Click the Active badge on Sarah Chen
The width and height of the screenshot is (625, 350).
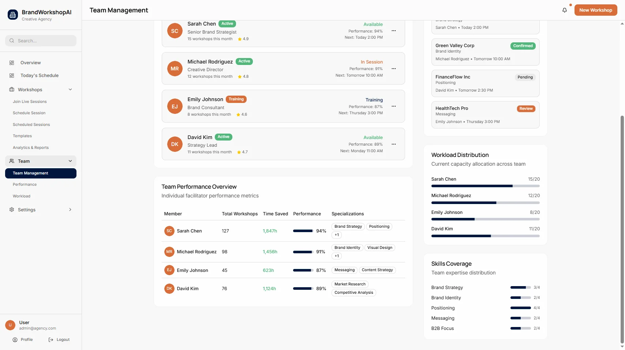coord(227,23)
